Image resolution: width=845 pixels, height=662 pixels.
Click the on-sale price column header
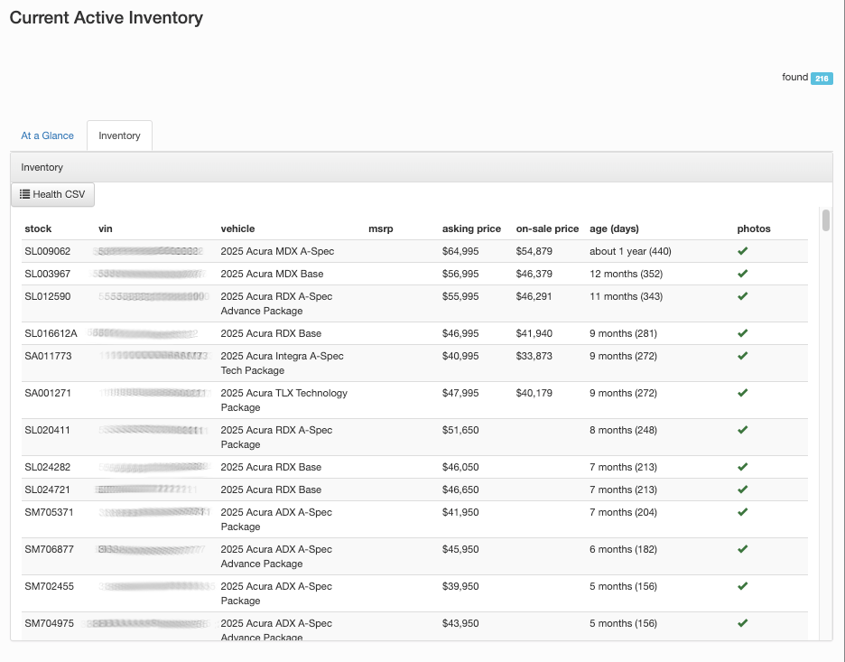click(547, 228)
